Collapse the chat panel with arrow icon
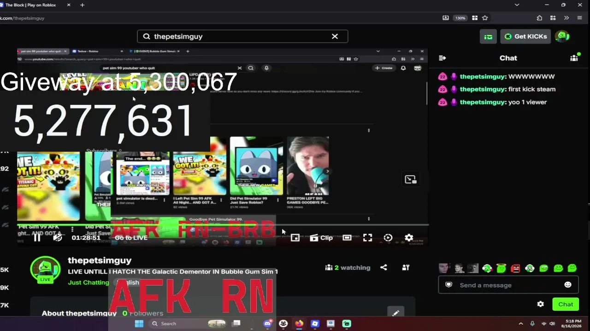 (x=442, y=58)
